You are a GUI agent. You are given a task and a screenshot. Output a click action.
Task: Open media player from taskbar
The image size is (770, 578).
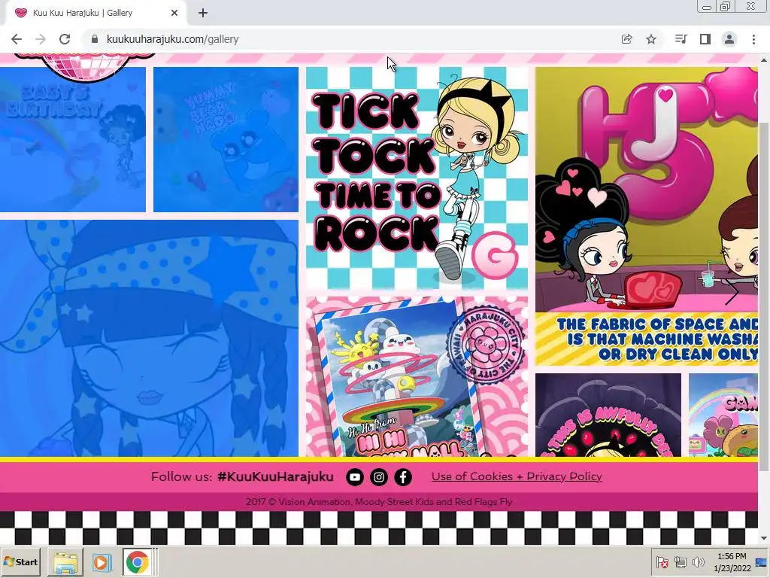[x=102, y=562]
